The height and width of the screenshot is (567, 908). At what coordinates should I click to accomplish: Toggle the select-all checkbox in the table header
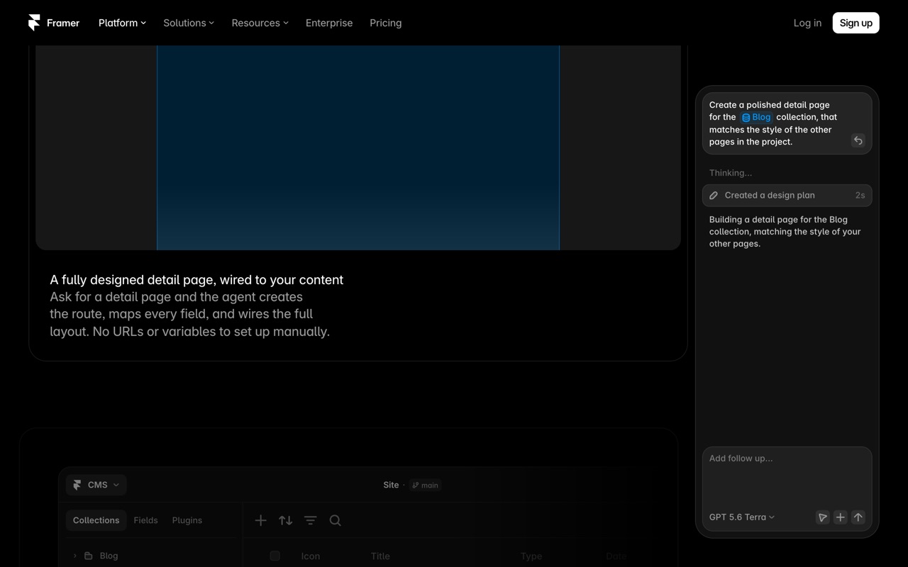click(275, 556)
